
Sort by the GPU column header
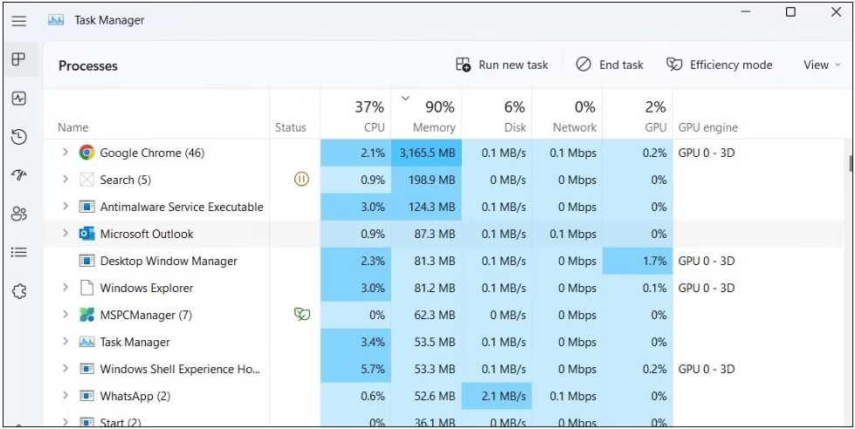[x=638, y=114]
